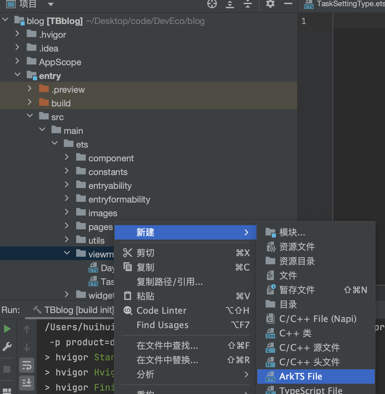Click the expand all icon in project toolbar

pos(230,4)
